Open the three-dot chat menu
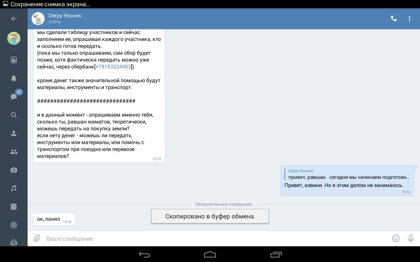 (409, 19)
